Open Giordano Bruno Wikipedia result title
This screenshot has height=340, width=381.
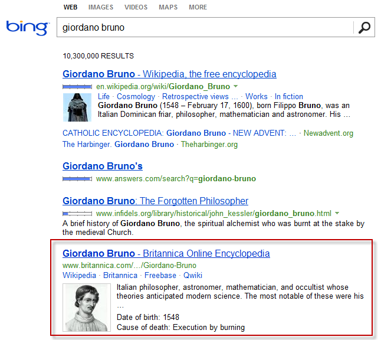click(x=169, y=74)
